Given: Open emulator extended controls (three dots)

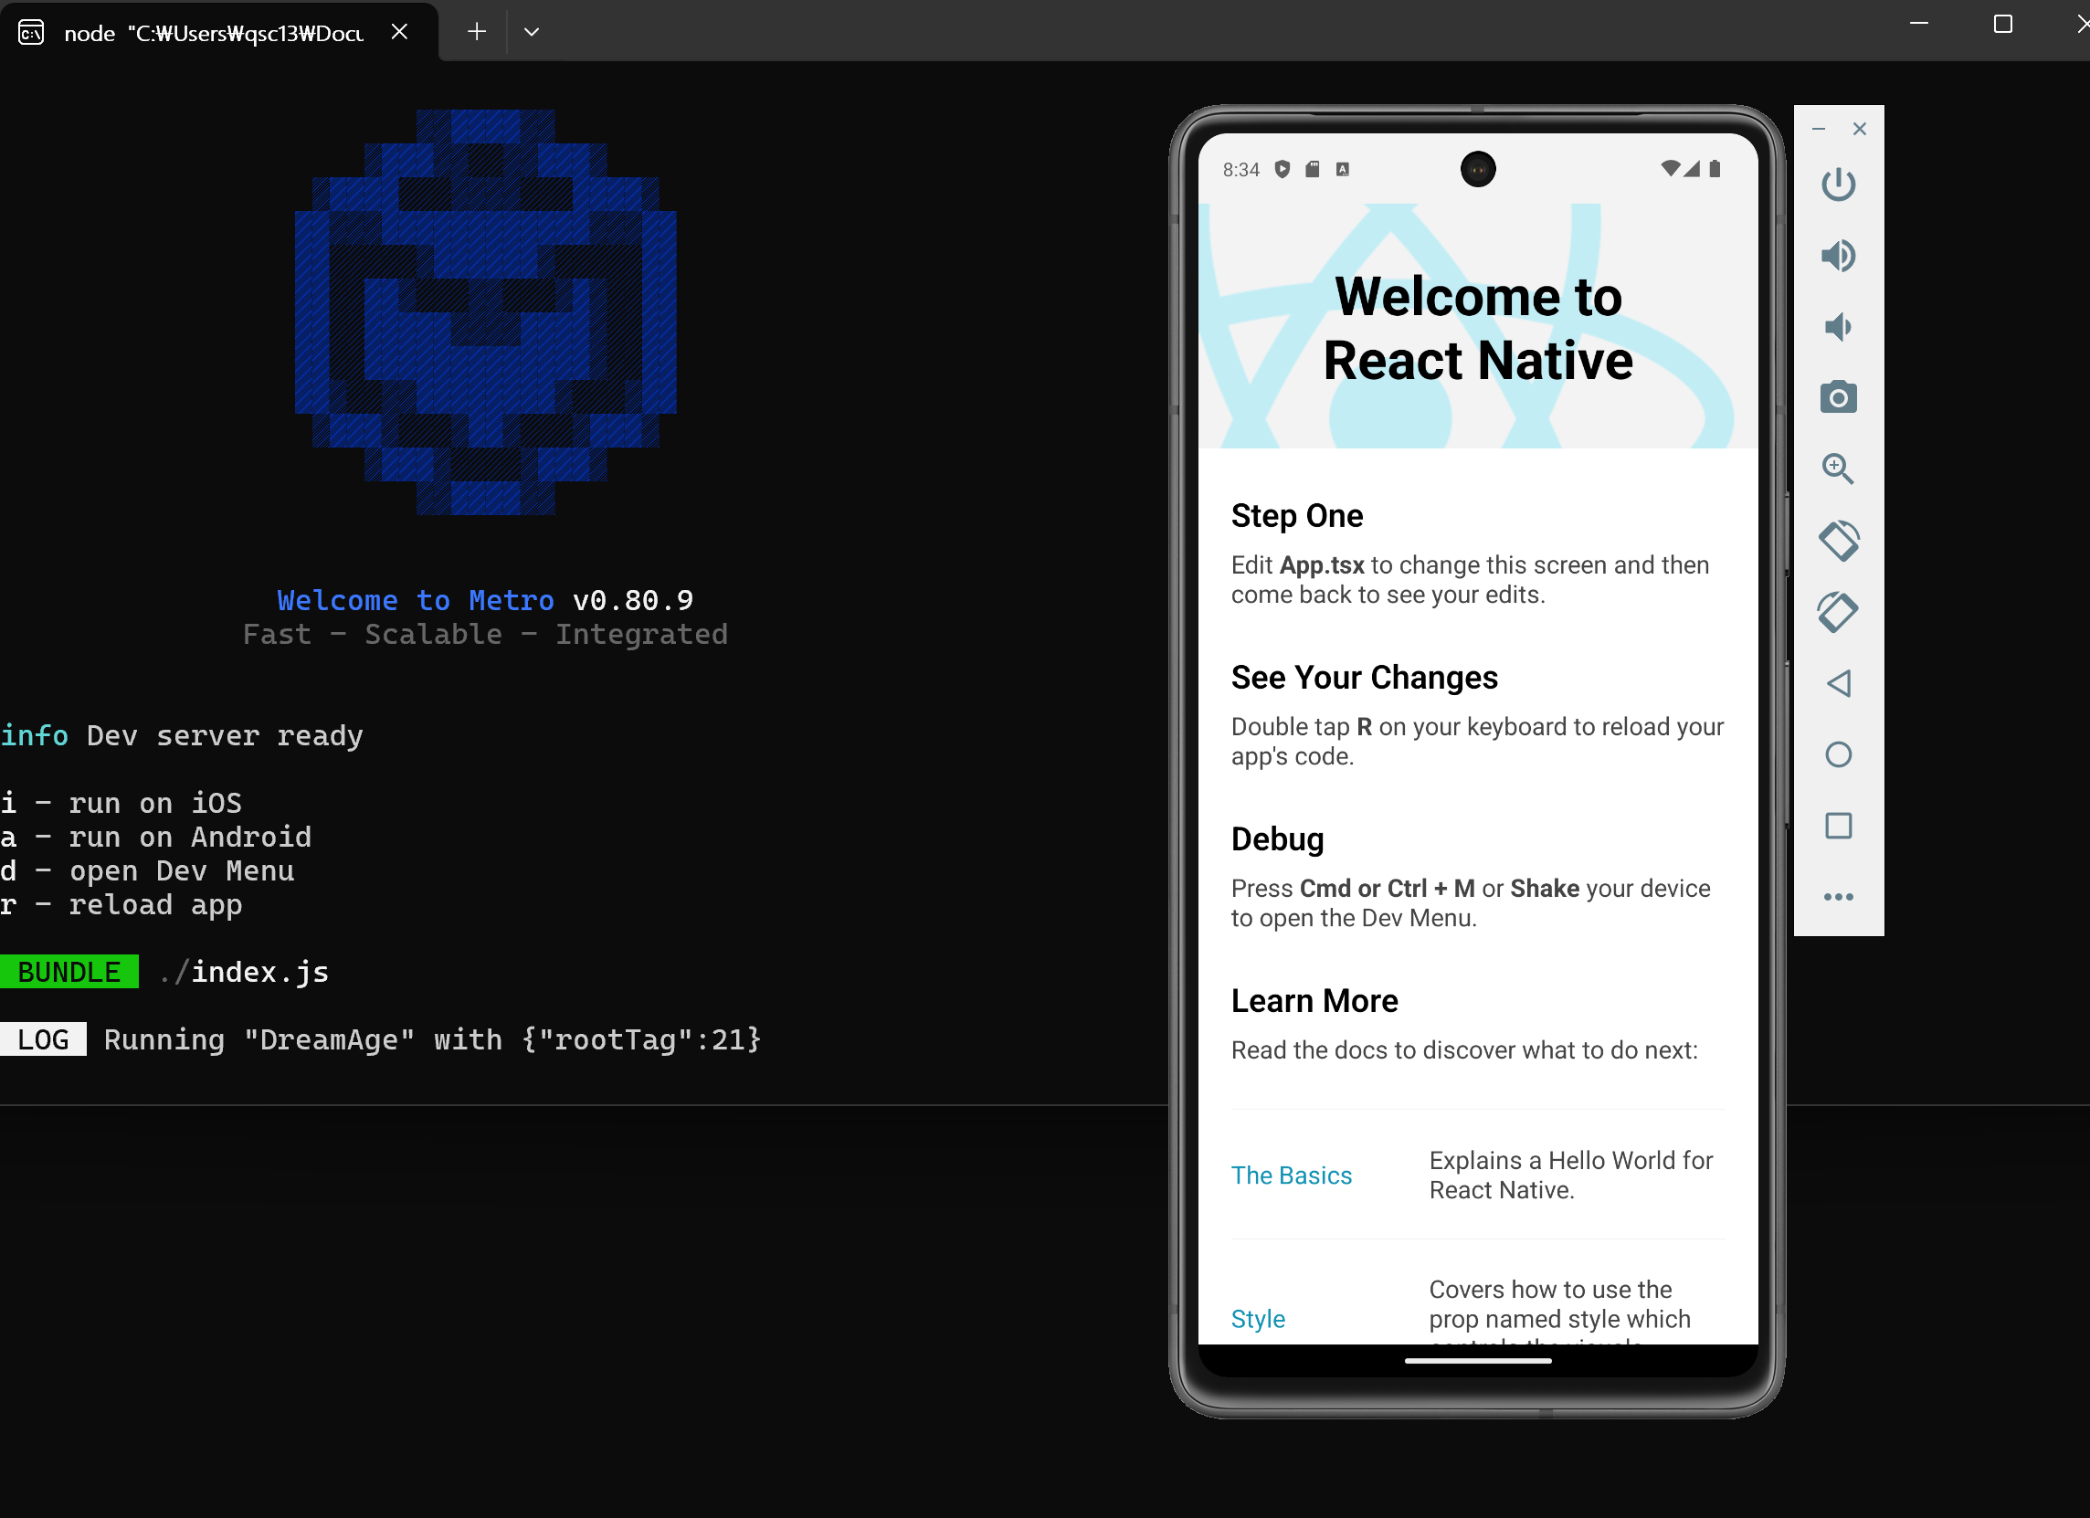Looking at the screenshot, I should [x=1838, y=896].
